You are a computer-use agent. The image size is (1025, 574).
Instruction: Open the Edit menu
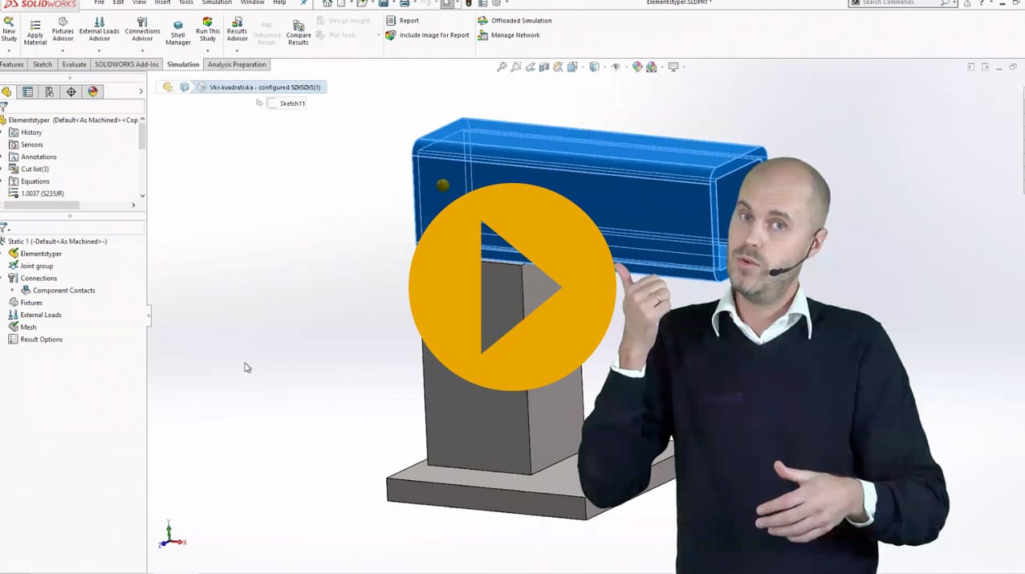click(x=118, y=3)
